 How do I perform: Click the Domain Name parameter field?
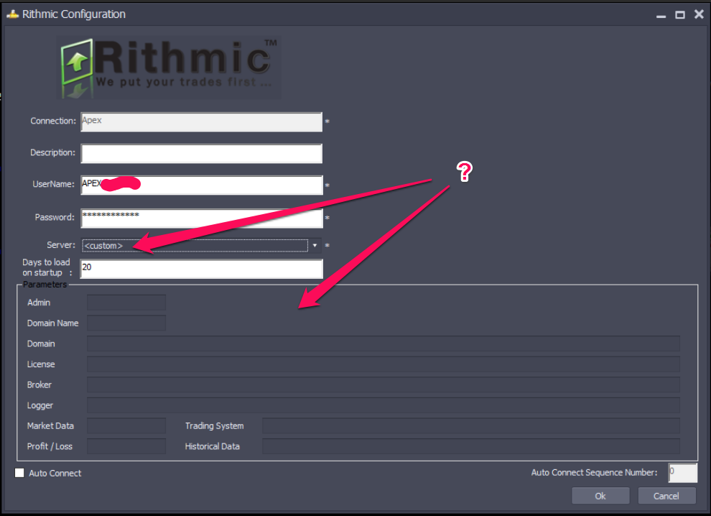pyautogui.click(x=126, y=323)
